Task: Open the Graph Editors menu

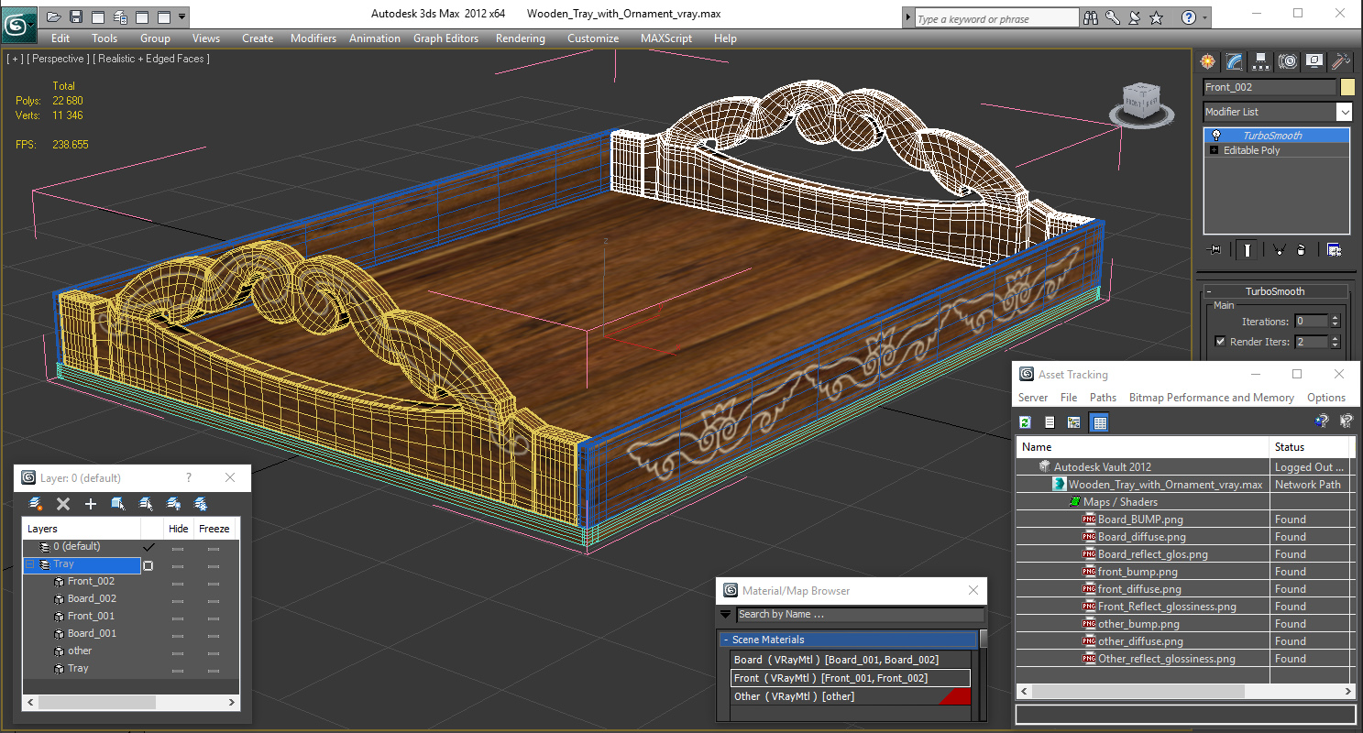Action: pyautogui.click(x=445, y=38)
